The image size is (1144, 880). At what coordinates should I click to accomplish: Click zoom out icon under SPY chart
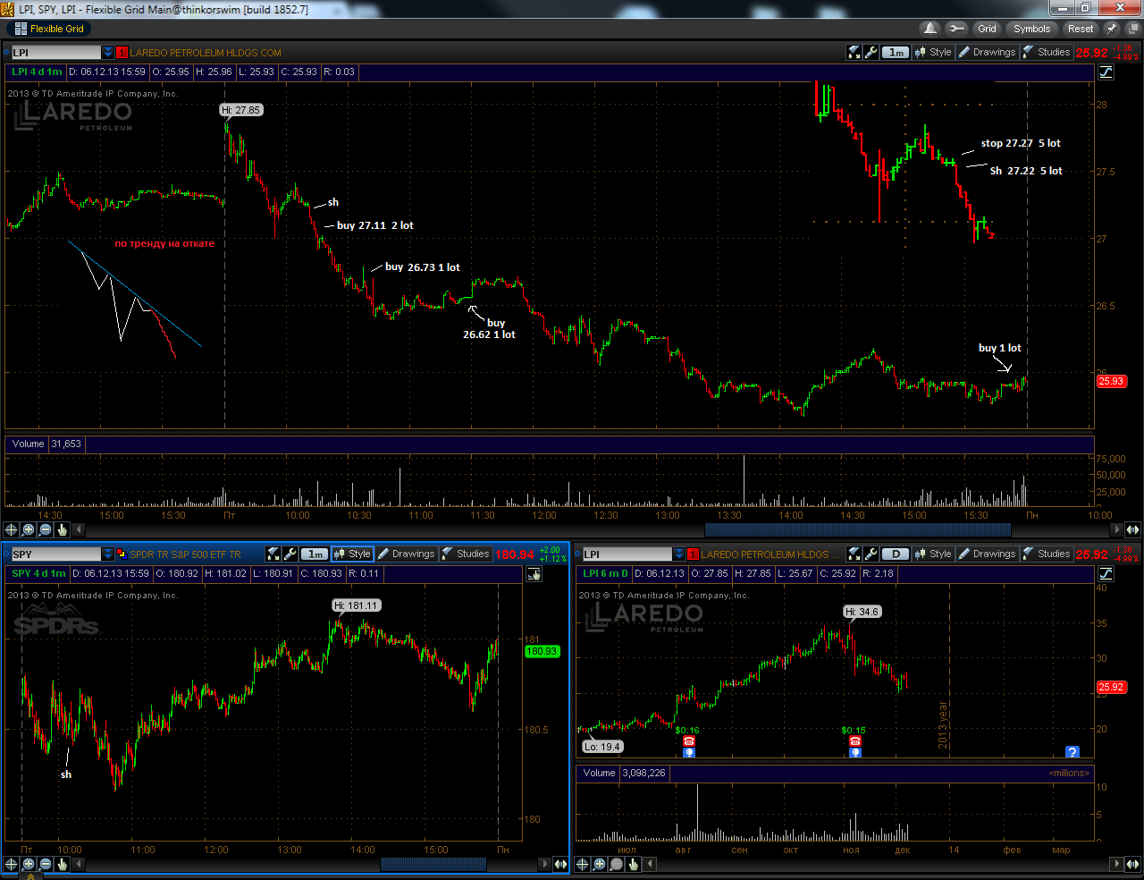(x=46, y=864)
